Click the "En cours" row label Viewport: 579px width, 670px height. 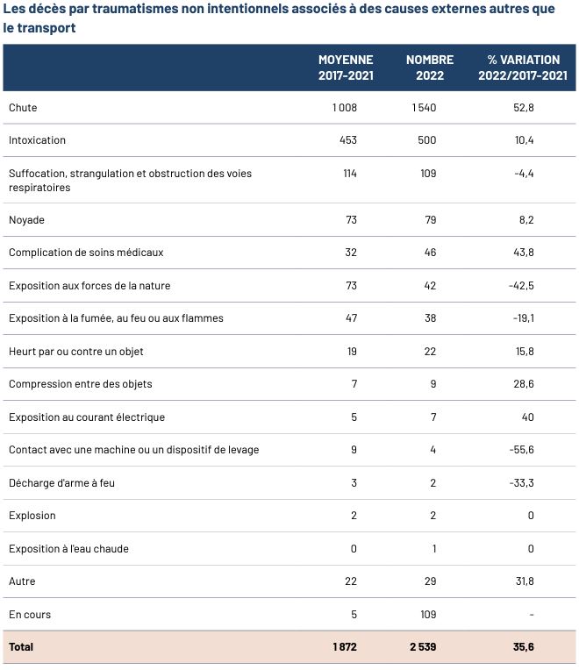tap(29, 615)
